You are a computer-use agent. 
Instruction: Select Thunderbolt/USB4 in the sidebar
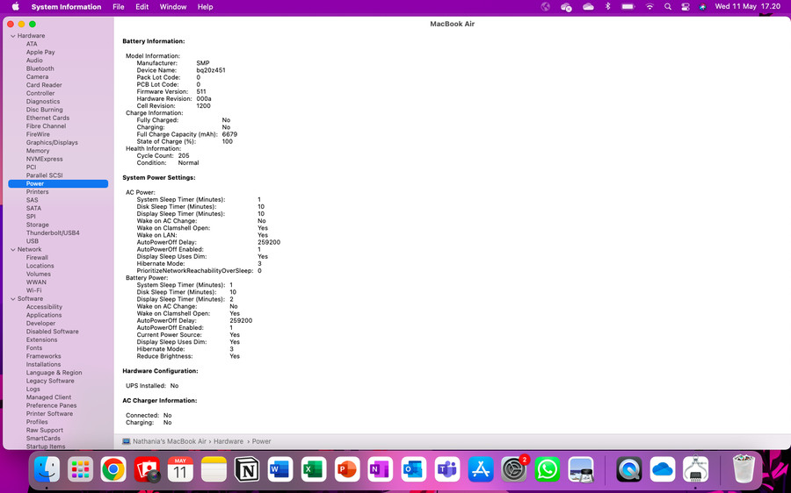53,233
